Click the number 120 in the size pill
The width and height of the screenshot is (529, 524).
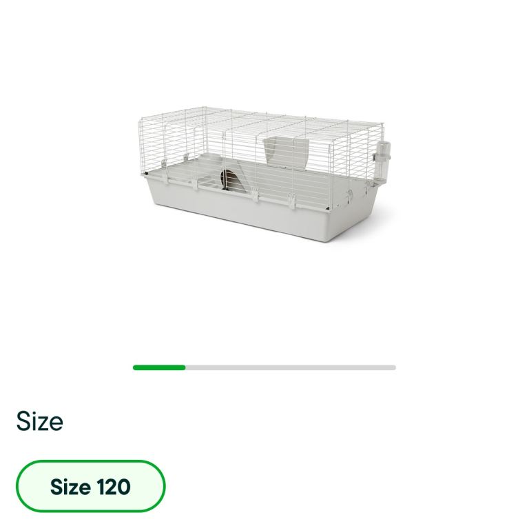click(x=114, y=487)
